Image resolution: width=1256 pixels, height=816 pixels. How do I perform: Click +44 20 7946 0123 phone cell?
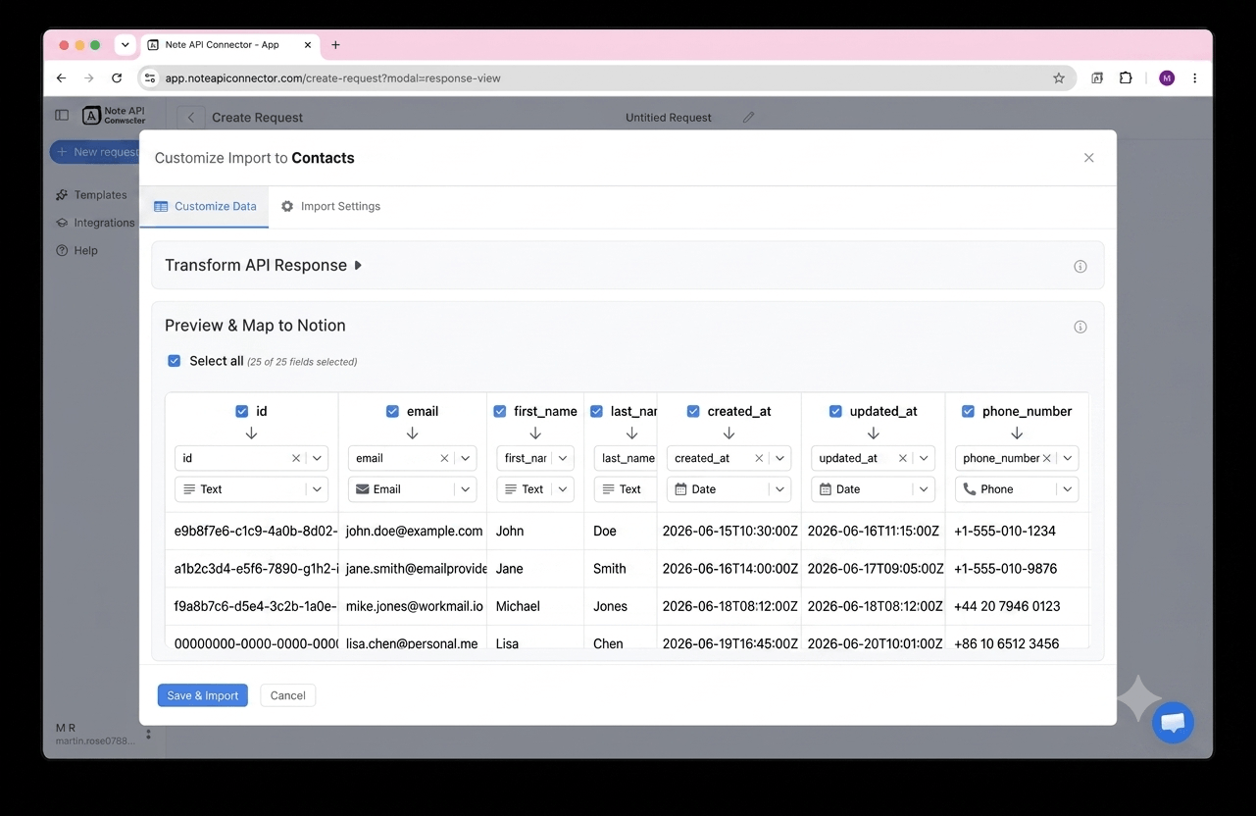point(1017,606)
